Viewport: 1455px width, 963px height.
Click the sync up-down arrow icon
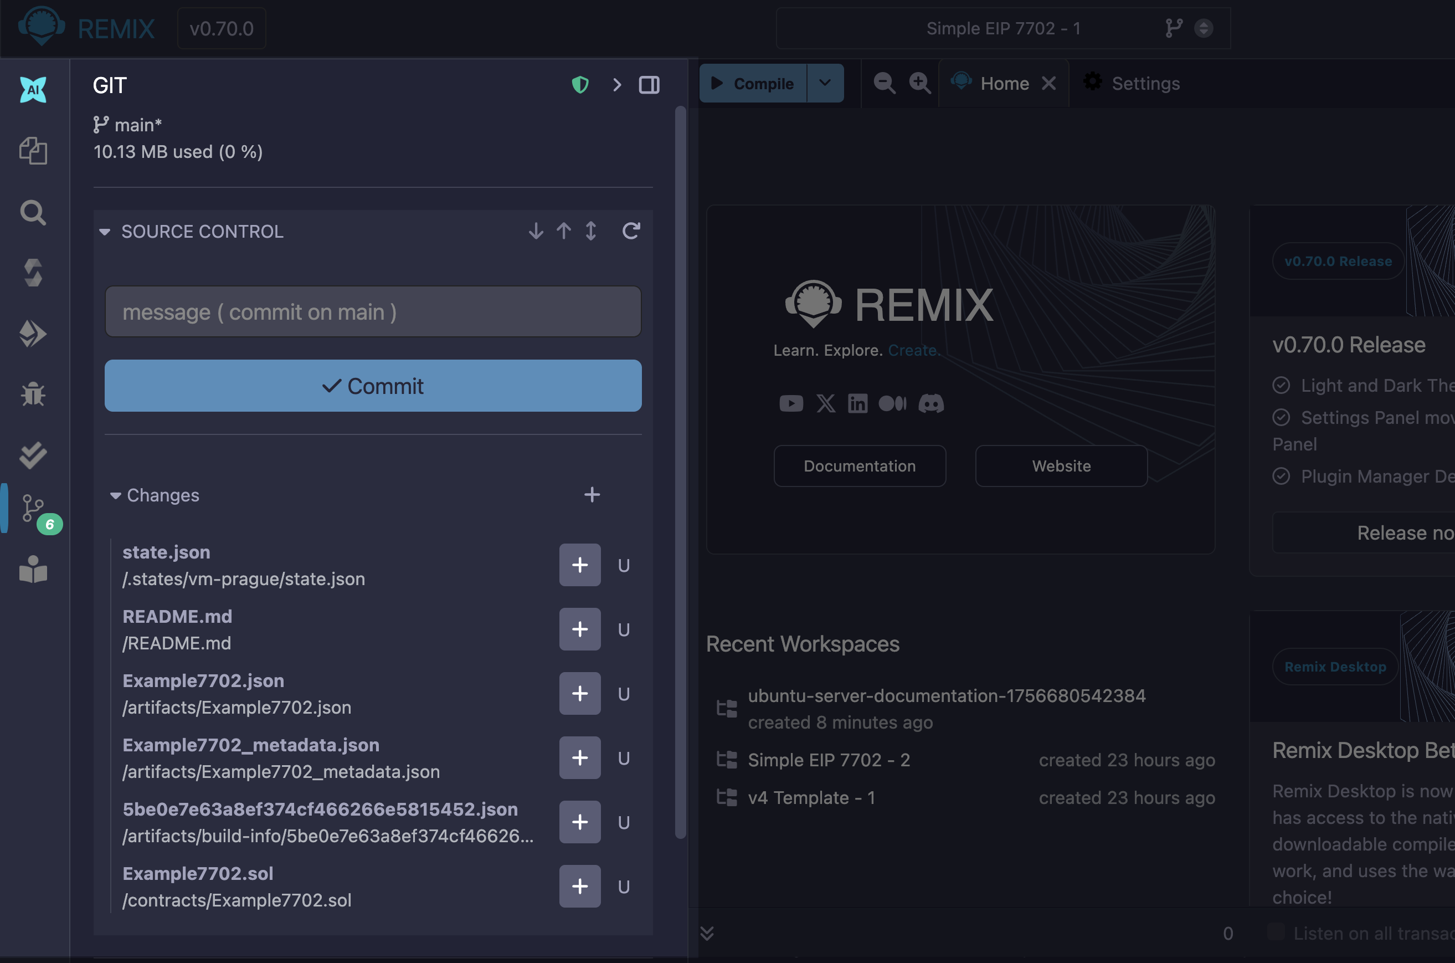pyautogui.click(x=590, y=231)
